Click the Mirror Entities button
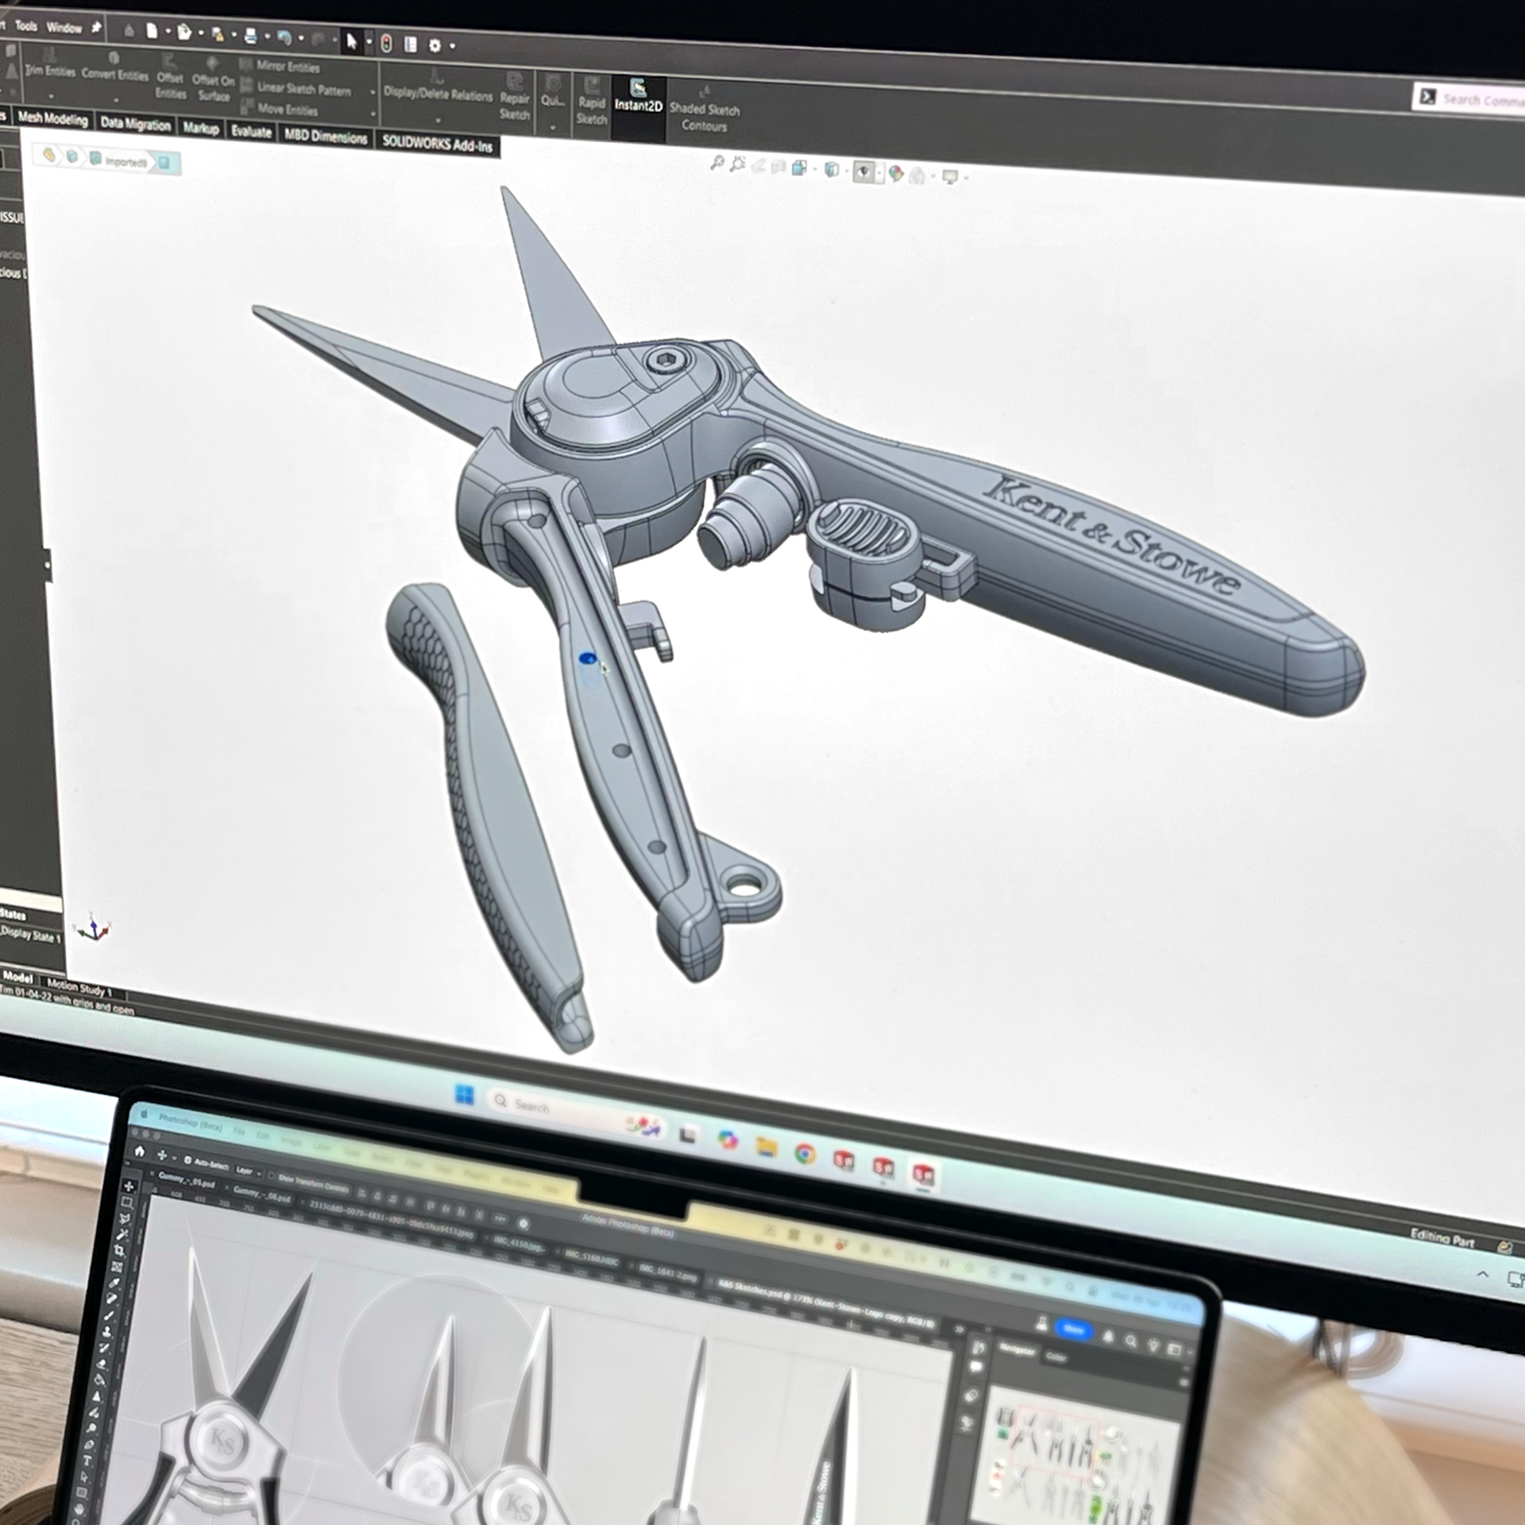1525x1525 pixels. click(280, 66)
